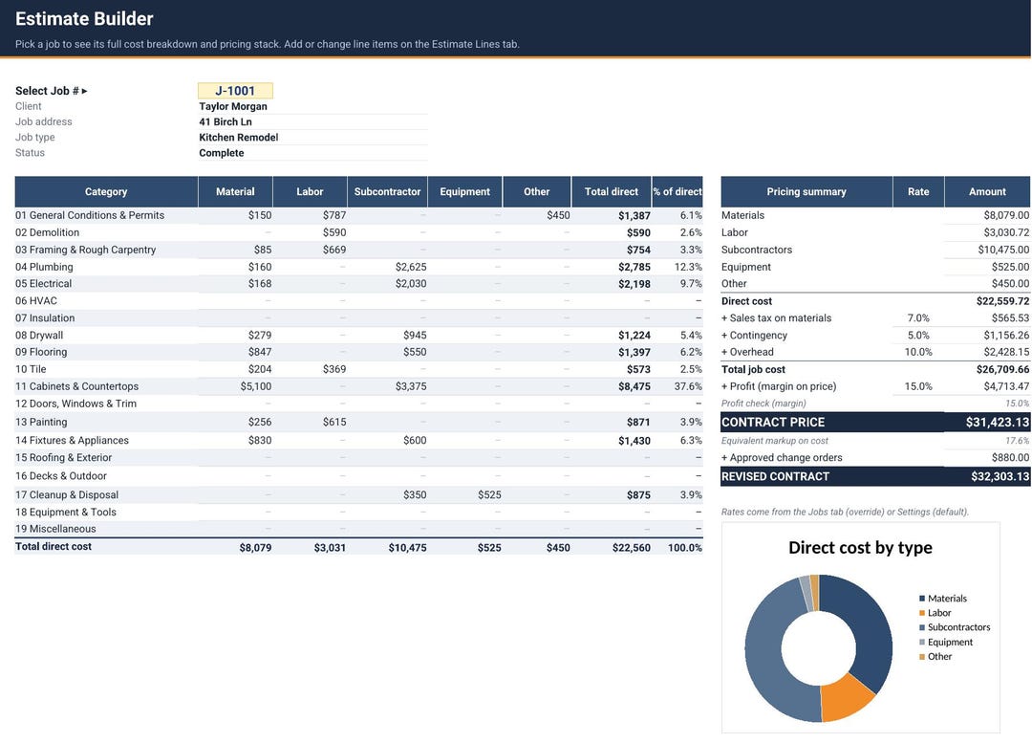Select the '41 Birch Ln' address cell
Image resolution: width=1032 pixels, height=743 pixels.
tap(312, 121)
